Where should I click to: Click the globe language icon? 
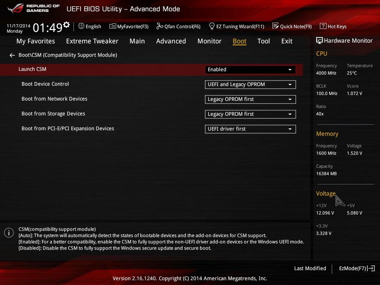(x=81, y=26)
